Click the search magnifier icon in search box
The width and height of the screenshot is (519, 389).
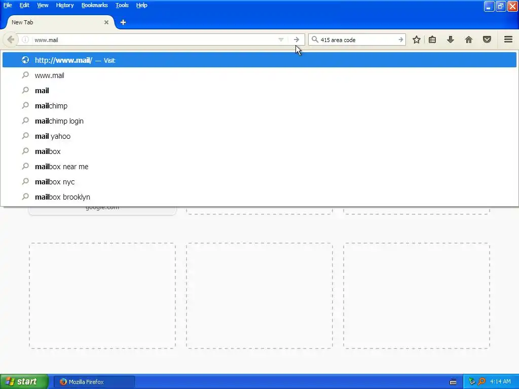tap(315, 40)
